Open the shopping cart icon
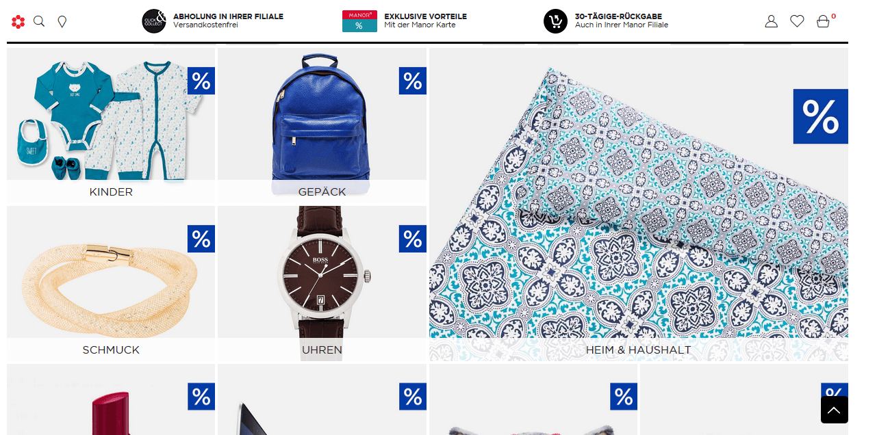Screen dimensions: 877x435 824,21
